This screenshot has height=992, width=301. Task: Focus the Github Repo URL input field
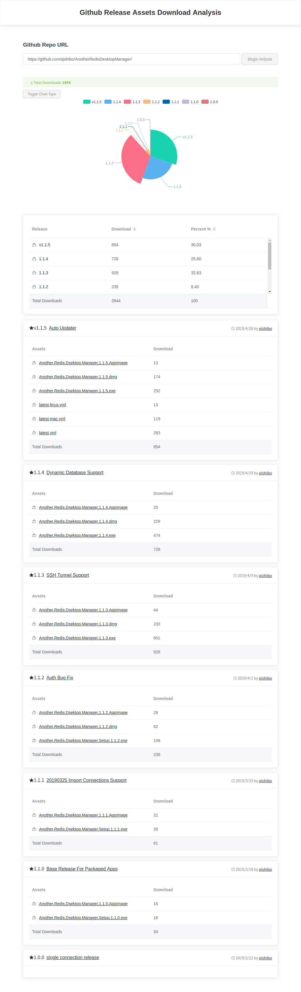pyautogui.click(x=131, y=59)
